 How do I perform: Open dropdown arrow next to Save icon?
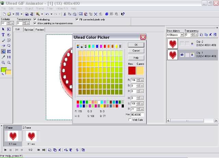tap(21, 14)
